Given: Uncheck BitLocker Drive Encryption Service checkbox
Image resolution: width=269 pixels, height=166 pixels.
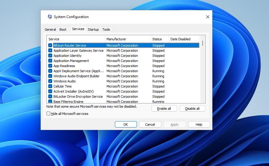Looking at the screenshot, I should click(50, 97).
